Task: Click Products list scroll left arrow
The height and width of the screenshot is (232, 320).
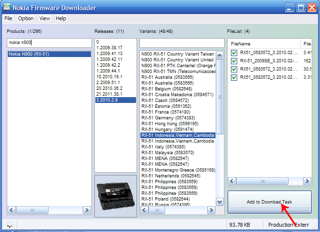Action: (x=12, y=210)
